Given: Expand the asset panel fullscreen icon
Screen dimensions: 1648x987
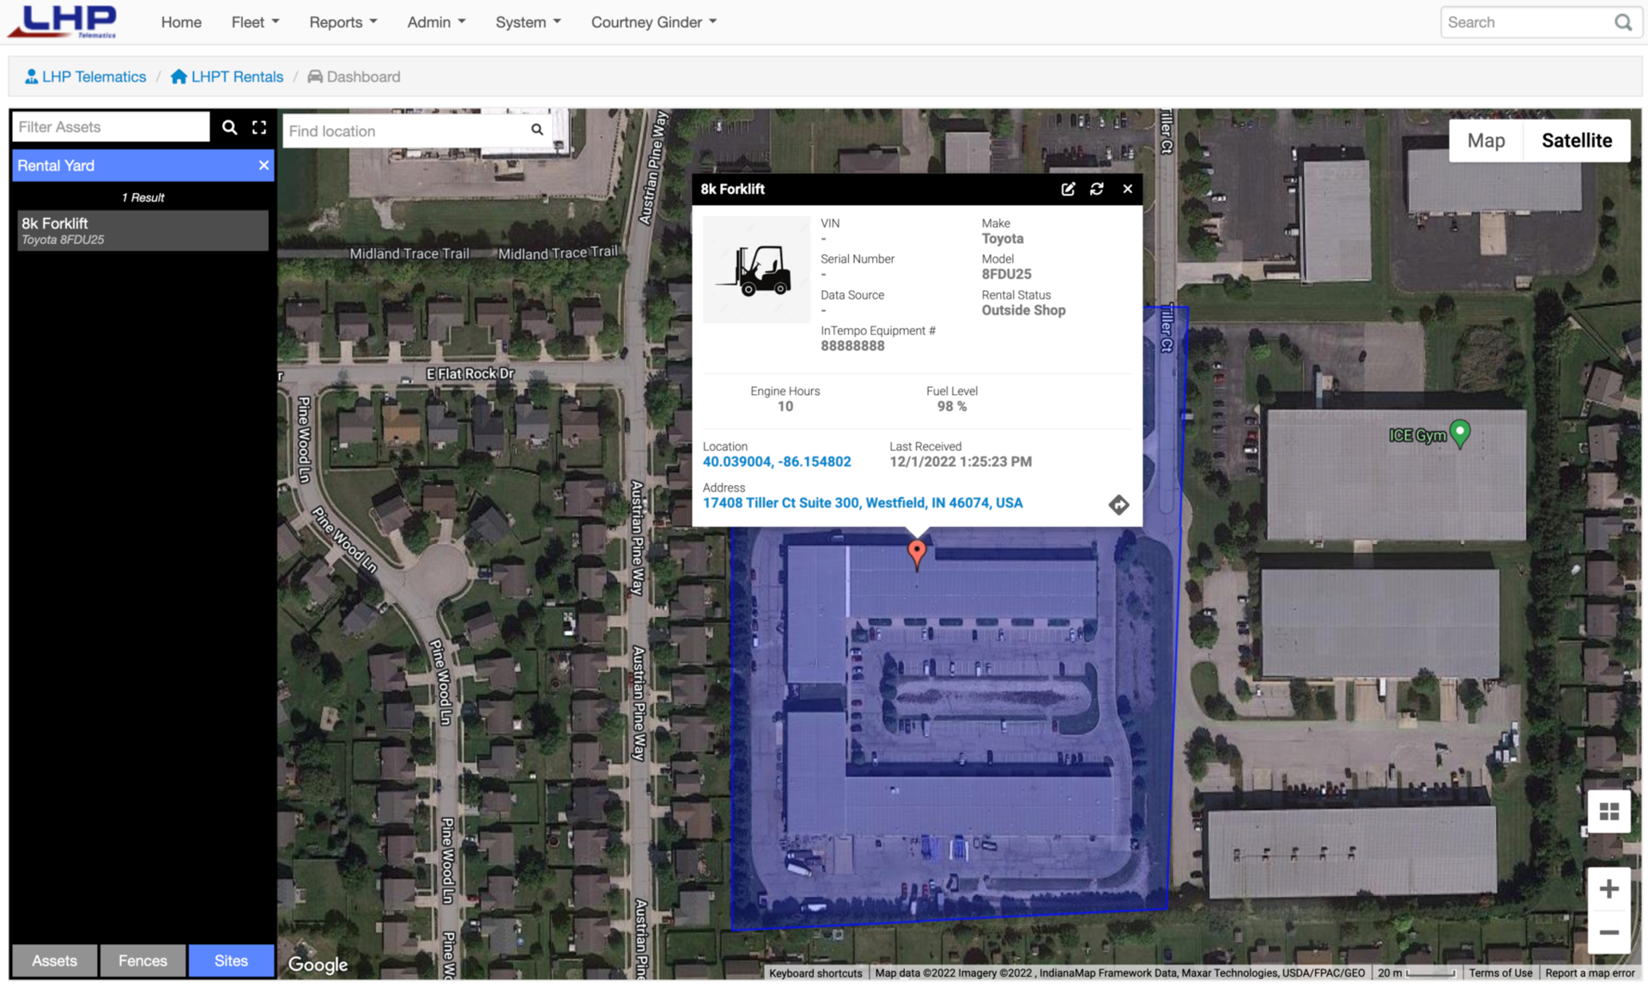Looking at the screenshot, I should pyautogui.click(x=259, y=127).
